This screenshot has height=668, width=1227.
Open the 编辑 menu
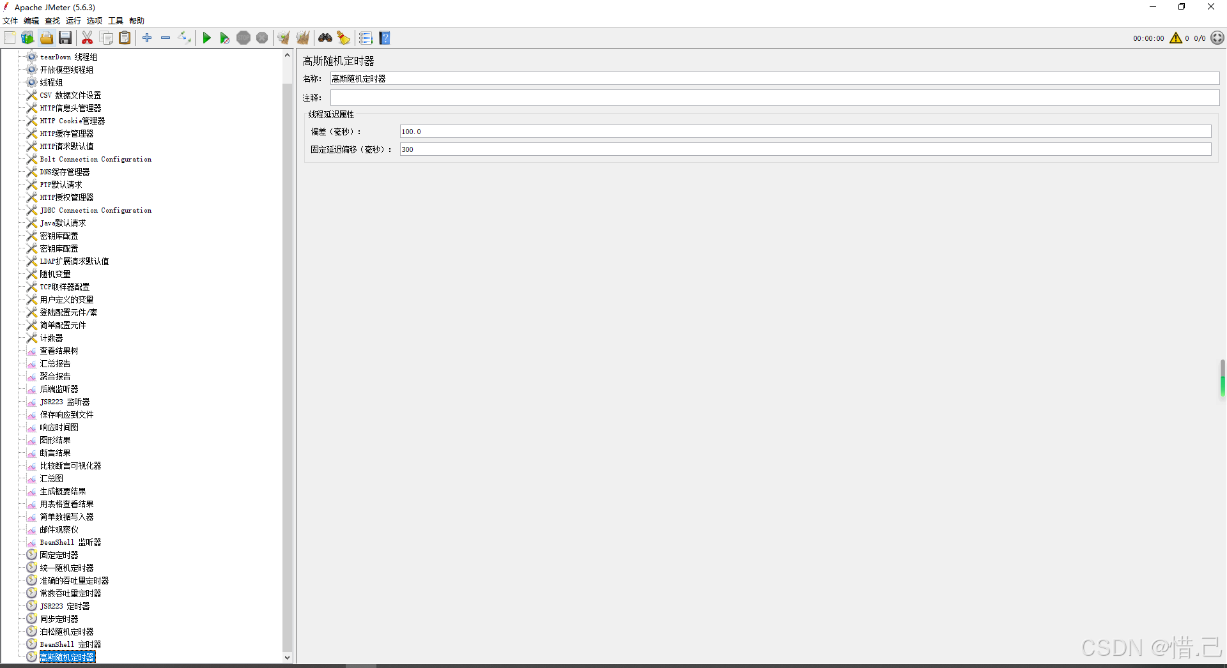pyautogui.click(x=31, y=21)
